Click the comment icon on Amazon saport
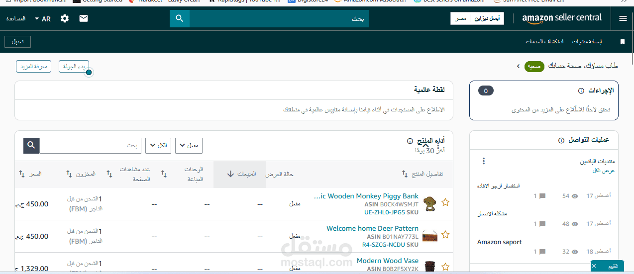This screenshot has height=274, width=634. click(542, 252)
